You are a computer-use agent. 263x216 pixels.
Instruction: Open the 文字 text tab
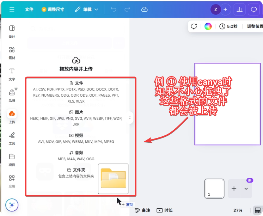[x=12, y=74]
